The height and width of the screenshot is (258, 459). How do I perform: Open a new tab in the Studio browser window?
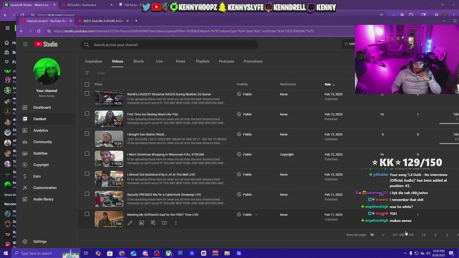(x=136, y=21)
